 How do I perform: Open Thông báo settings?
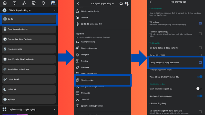point(102,54)
